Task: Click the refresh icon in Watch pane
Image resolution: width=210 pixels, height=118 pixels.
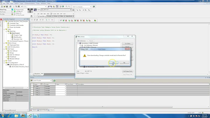Action: 54,81
